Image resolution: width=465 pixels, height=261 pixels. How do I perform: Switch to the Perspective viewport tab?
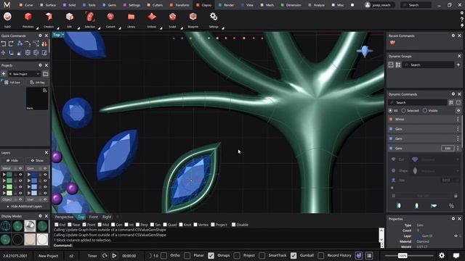tap(64, 217)
